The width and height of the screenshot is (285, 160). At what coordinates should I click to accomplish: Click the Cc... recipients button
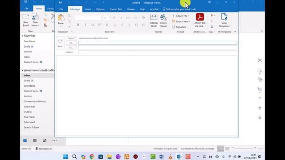pyautogui.click(x=71, y=48)
